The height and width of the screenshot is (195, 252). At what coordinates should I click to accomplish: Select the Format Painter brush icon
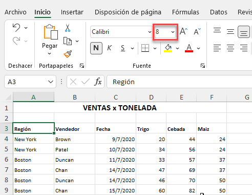[x=68, y=54]
